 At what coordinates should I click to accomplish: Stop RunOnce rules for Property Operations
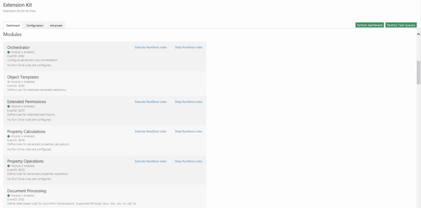[x=188, y=162]
